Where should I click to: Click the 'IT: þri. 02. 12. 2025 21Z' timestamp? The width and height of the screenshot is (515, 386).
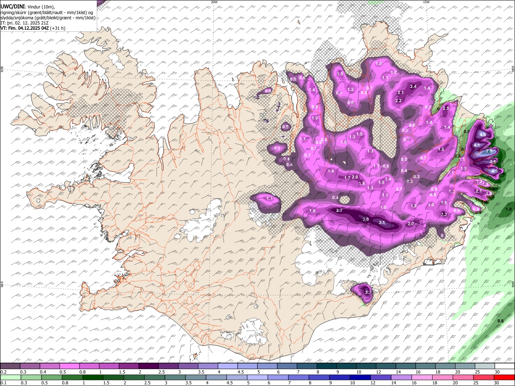25,23
